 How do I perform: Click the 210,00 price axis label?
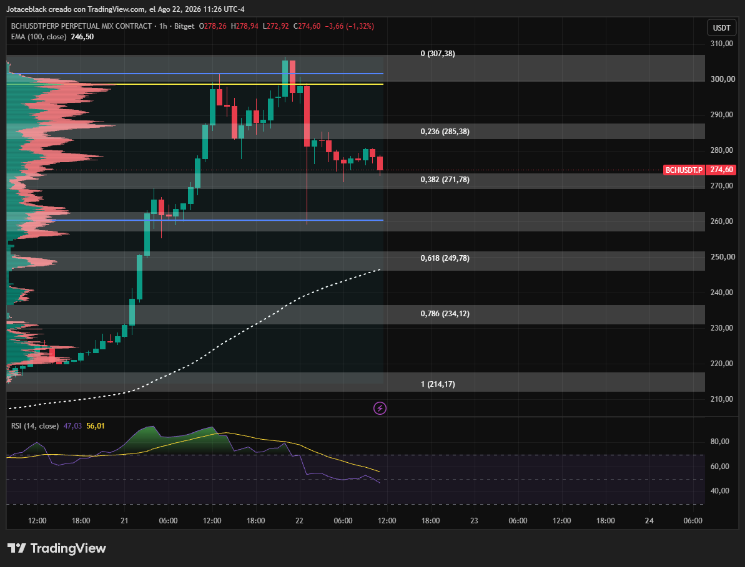(x=721, y=399)
